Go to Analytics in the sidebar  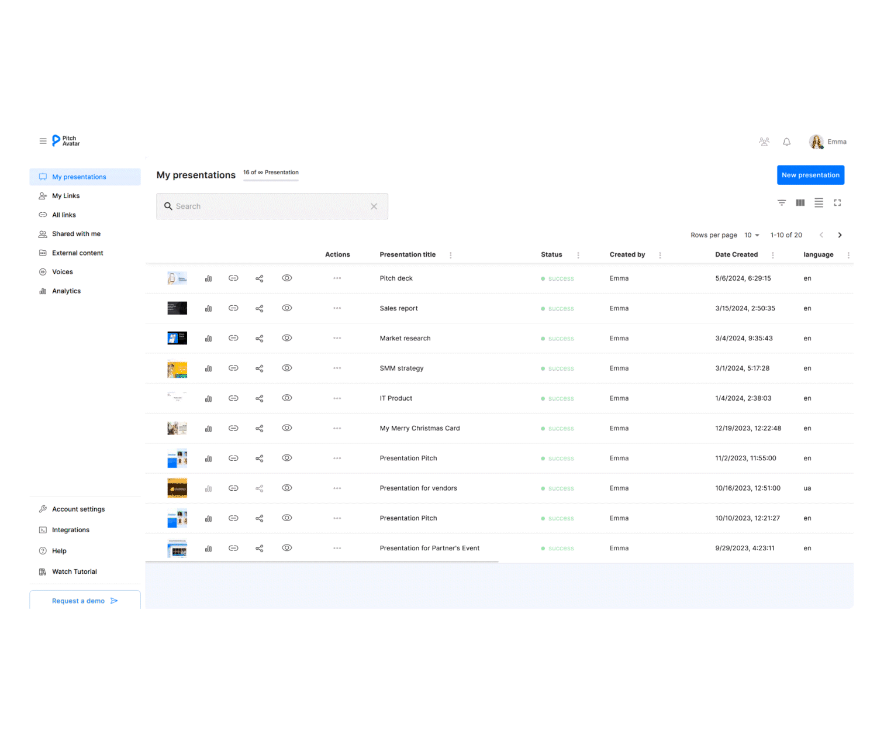[66, 291]
